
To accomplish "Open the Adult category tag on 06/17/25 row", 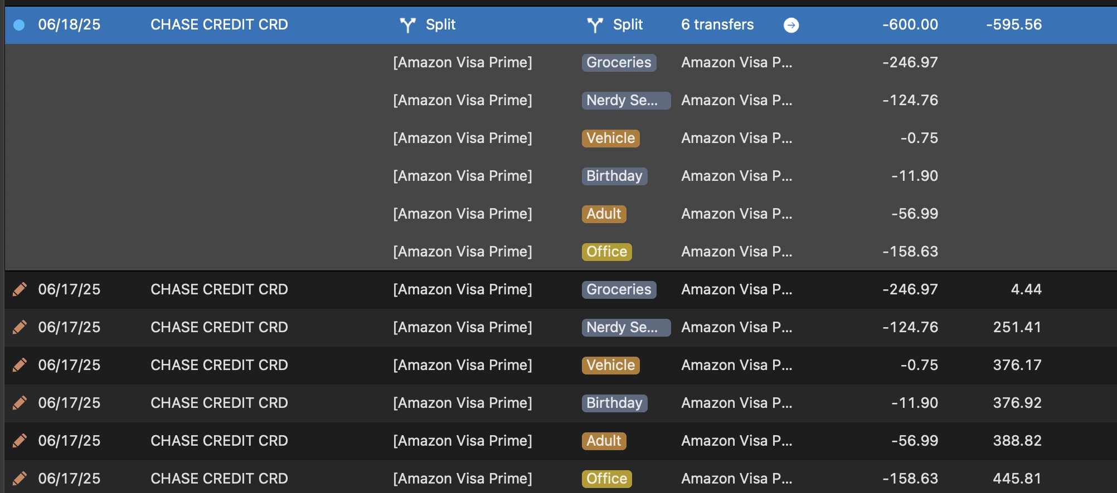I will point(604,441).
